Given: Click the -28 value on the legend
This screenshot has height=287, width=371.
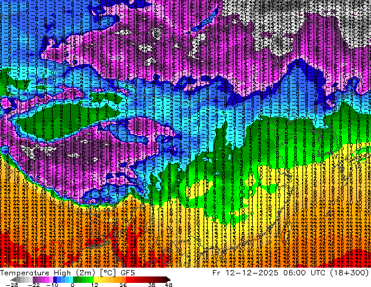Looking at the screenshot, I should (12, 285).
